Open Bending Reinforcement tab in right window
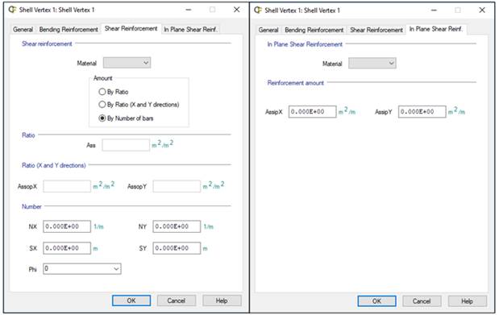This screenshot has width=499, height=315. (x=314, y=30)
